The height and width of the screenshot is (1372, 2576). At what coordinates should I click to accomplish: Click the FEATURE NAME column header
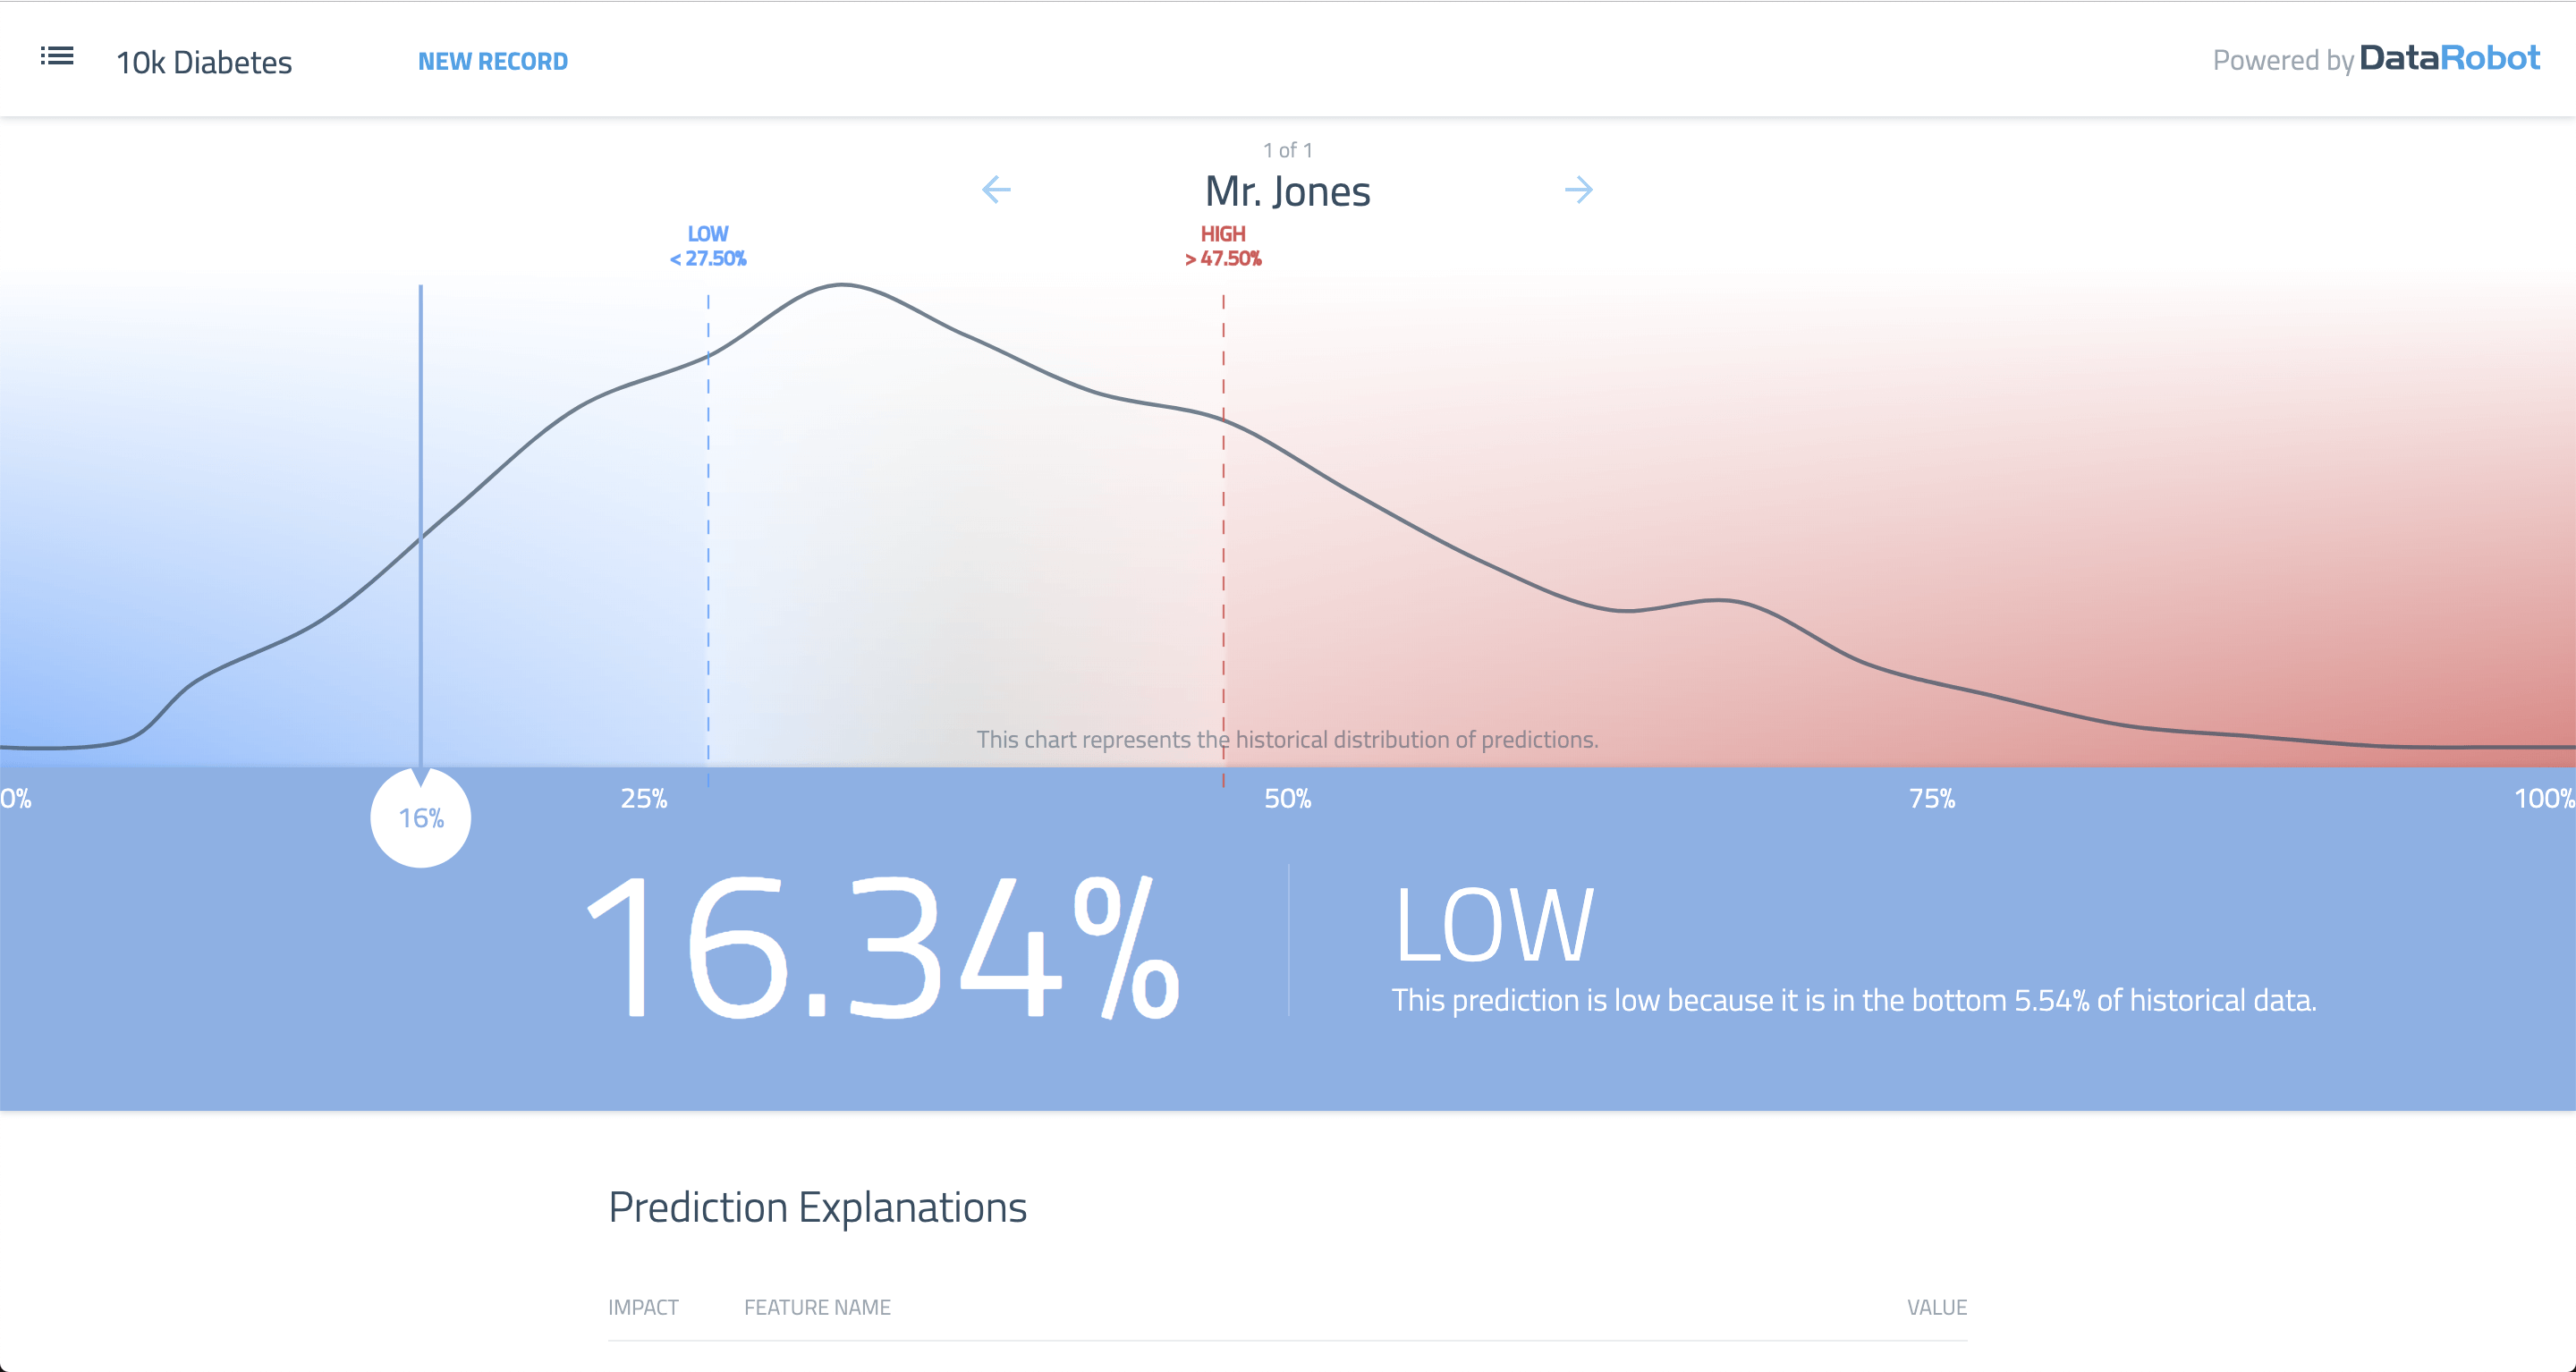[x=817, y=1307]
